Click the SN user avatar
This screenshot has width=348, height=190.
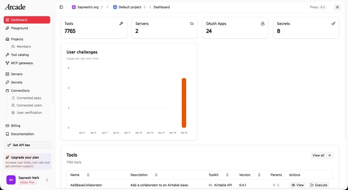pos(11,180)
